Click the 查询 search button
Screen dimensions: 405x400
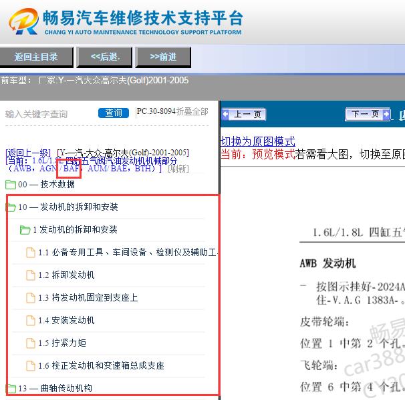coord(114,113)
